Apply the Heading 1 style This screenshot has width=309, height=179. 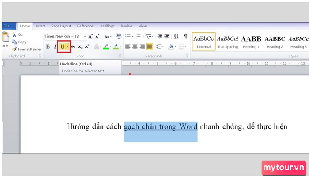(251, 42)
